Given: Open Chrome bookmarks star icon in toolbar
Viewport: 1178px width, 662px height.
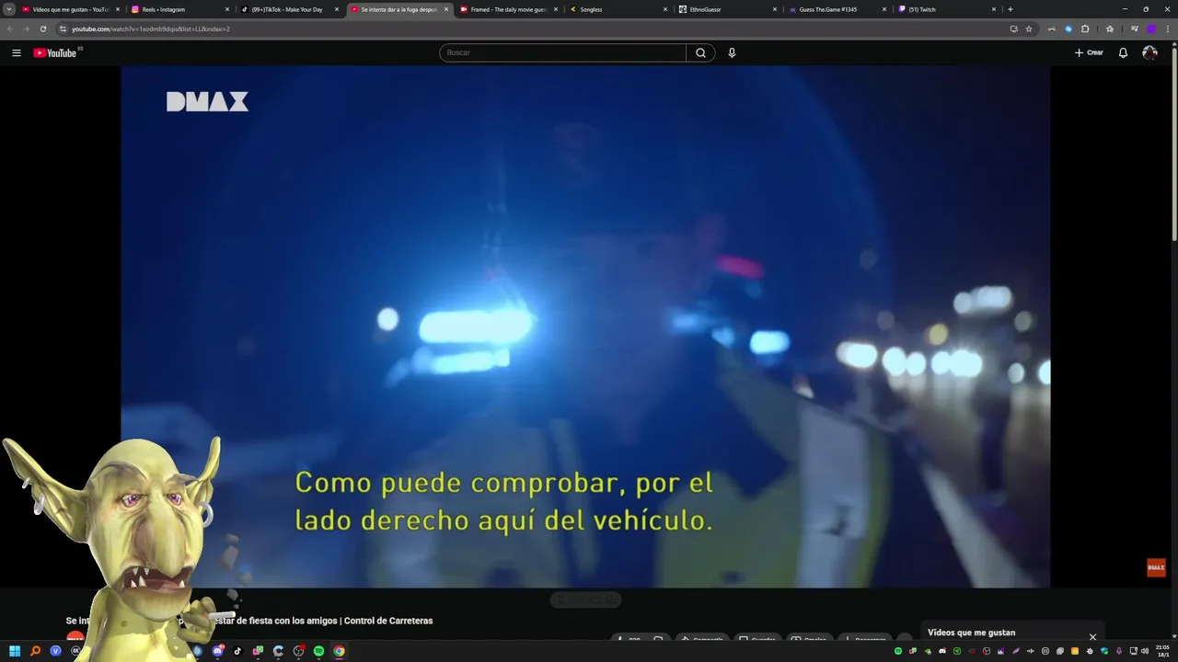Looking at the screenshot, I should pos(1109,29).
